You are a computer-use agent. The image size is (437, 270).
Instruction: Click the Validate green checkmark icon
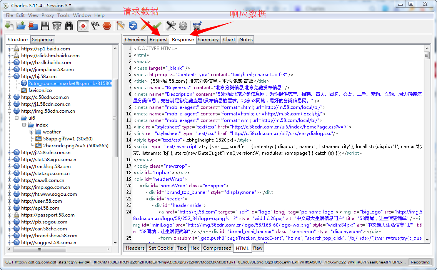pyautogui.click(x=157, y=26)
